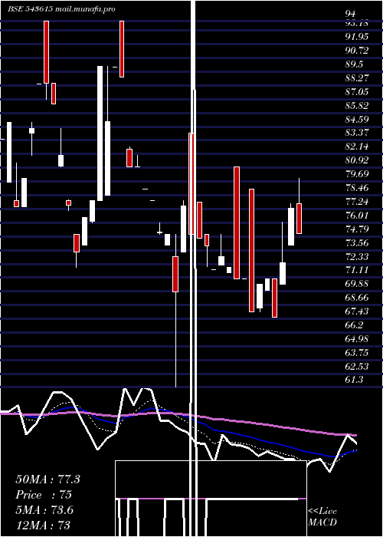This screenshot has height=537, width=383.
Task: Click the mail.munafa.pro header text
Action: click(85, 9)
